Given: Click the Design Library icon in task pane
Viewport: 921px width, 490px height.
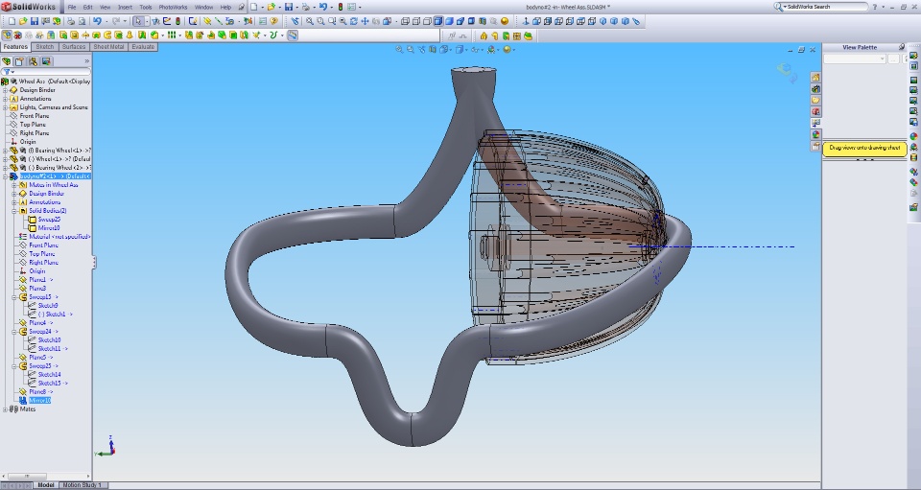Looking at the screenshot, I should [815, 88].
